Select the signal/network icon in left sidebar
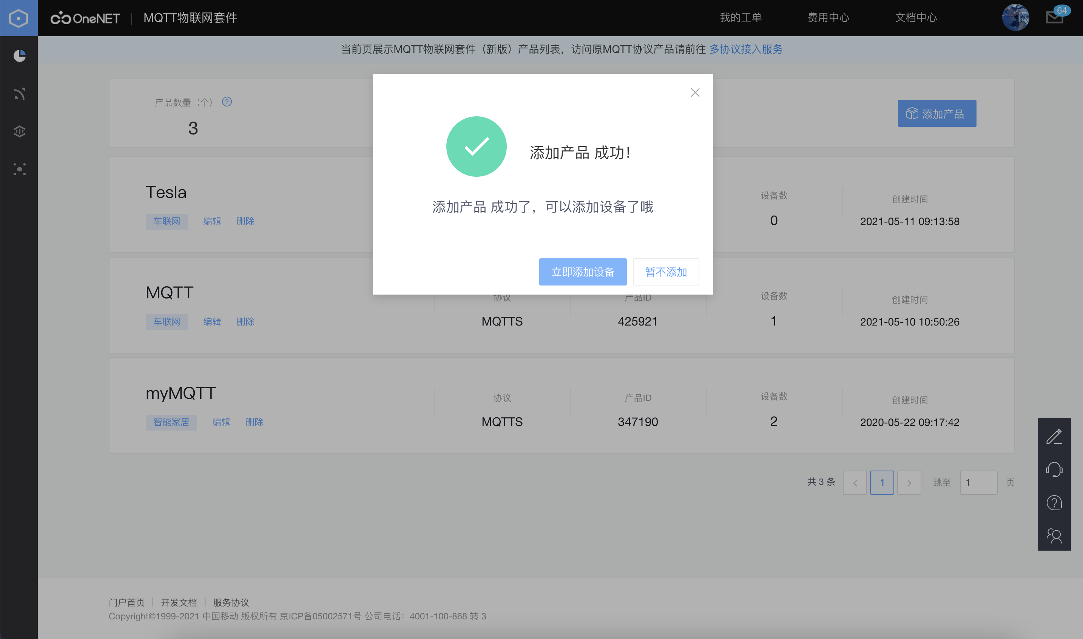Screen dimensions: 1083x639 [19, 93]
